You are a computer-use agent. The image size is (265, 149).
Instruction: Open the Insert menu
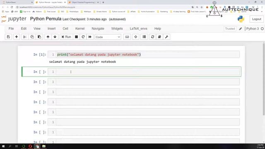[51, 29]
